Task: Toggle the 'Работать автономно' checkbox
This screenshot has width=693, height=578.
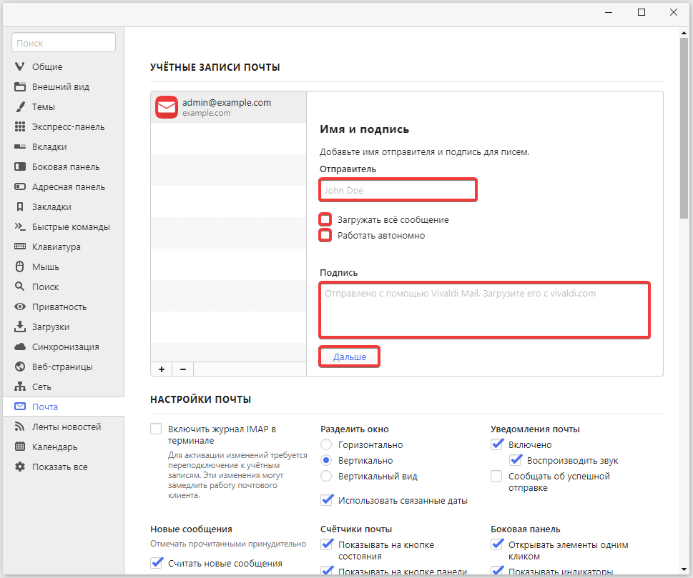Action: [325, 235]
